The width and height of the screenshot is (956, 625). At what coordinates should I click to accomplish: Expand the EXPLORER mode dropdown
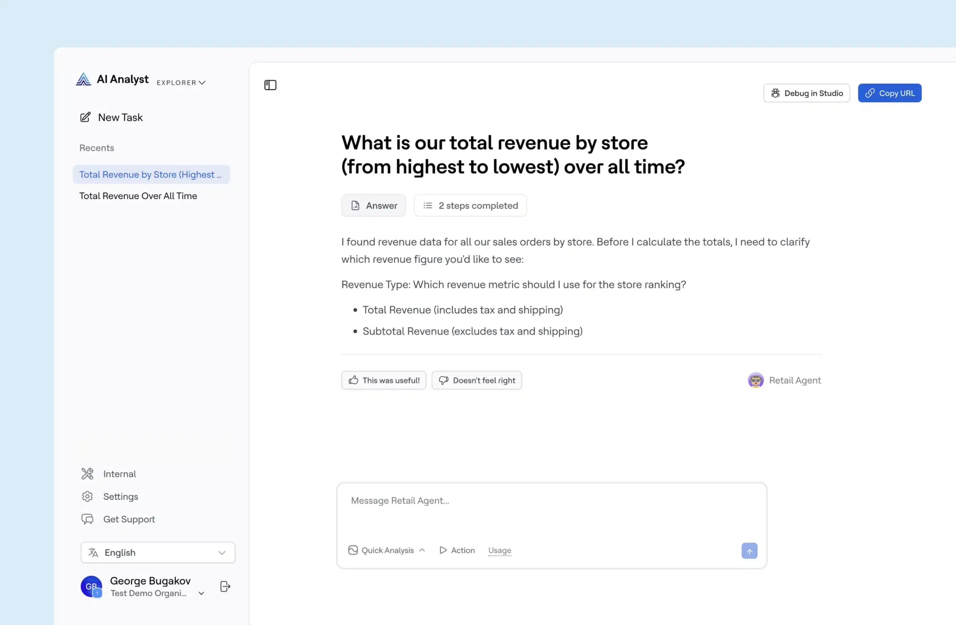181,83
